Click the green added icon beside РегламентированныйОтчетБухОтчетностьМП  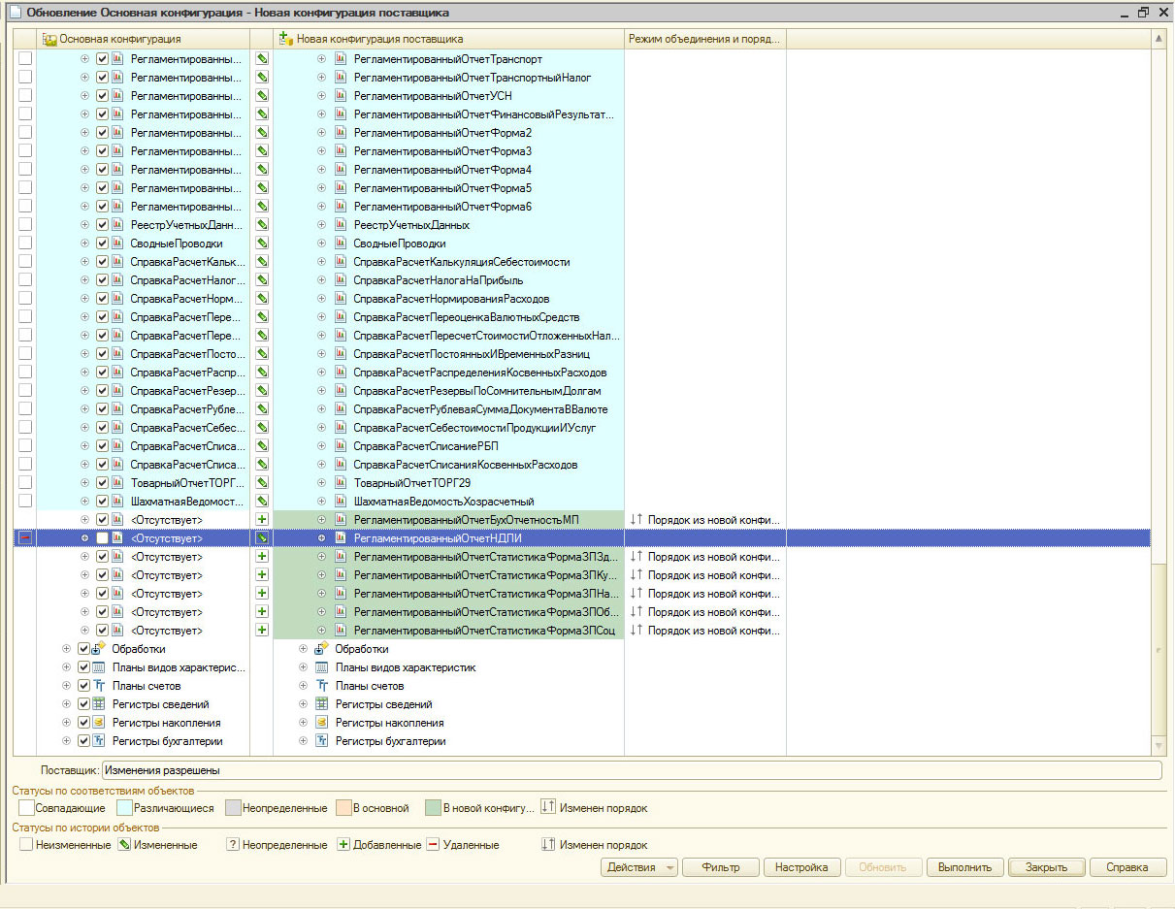[261, 520]
